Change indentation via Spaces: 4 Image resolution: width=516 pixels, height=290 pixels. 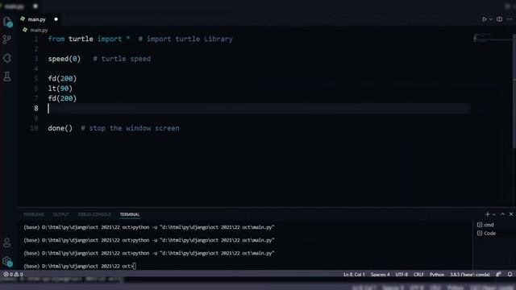click(380, 275)
